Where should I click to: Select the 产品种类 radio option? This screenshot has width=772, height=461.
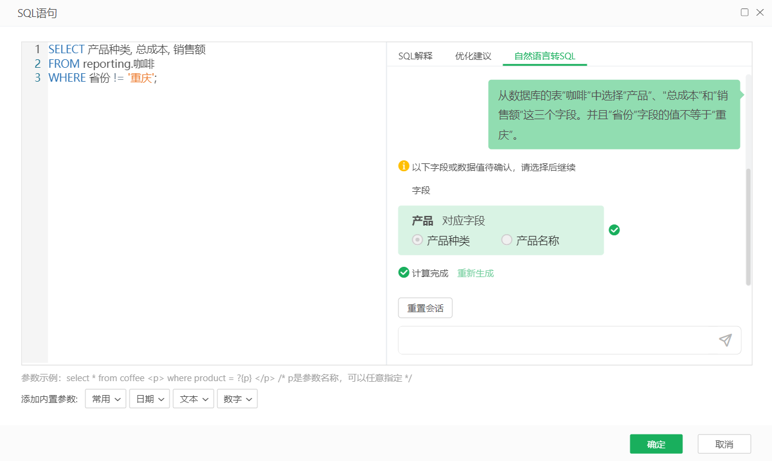pyautogui.click(x=417, y=240)
